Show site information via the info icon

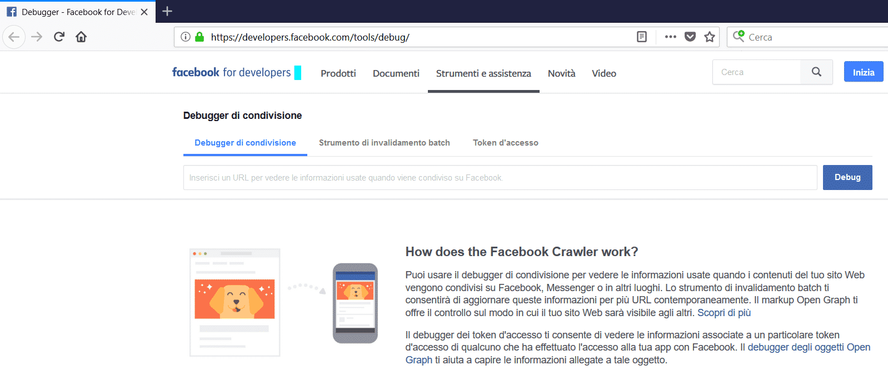click(x=186, y=37)
